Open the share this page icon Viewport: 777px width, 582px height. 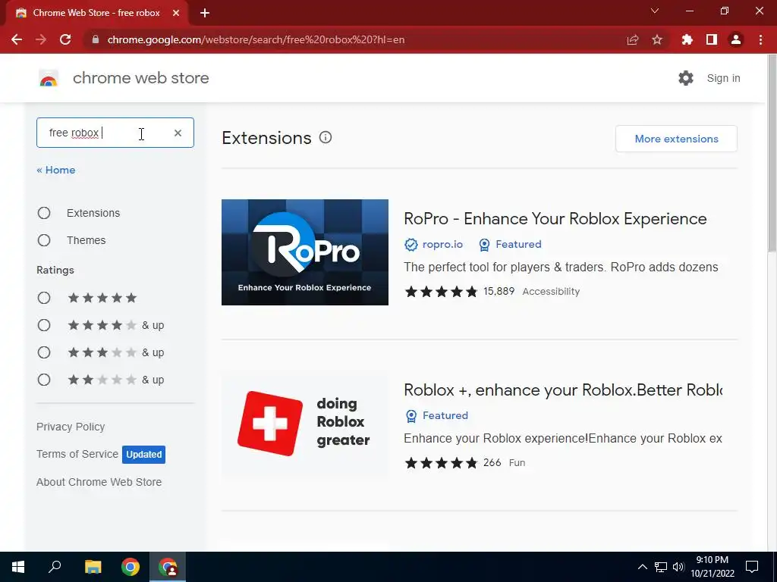(633, 39)
